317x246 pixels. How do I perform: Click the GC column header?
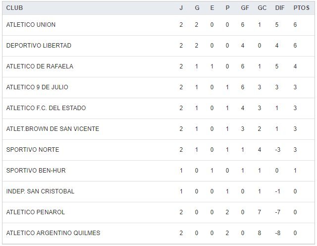[262, 8]
